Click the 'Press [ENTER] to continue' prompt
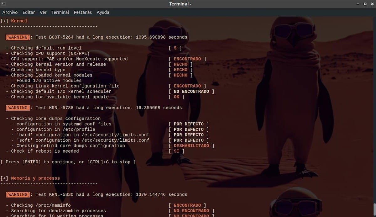This screenshot has height=217, width=376. coord(68,162)
